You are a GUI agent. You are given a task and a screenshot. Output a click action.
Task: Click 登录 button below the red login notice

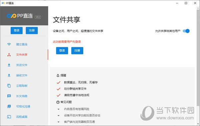[x=62, y=51]
